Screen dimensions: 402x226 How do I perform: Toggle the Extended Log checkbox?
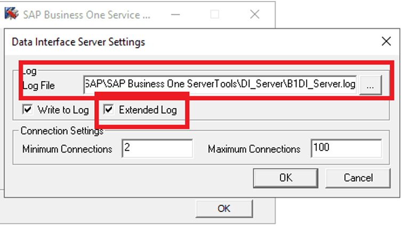click(108, 110)
